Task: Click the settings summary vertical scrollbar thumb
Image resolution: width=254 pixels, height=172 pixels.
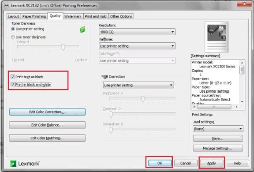Action: [x=242, y=70]
